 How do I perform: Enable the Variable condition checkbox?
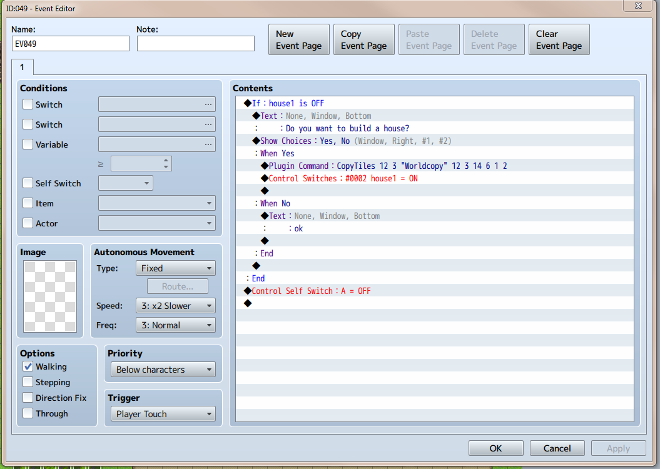point(28,144)
